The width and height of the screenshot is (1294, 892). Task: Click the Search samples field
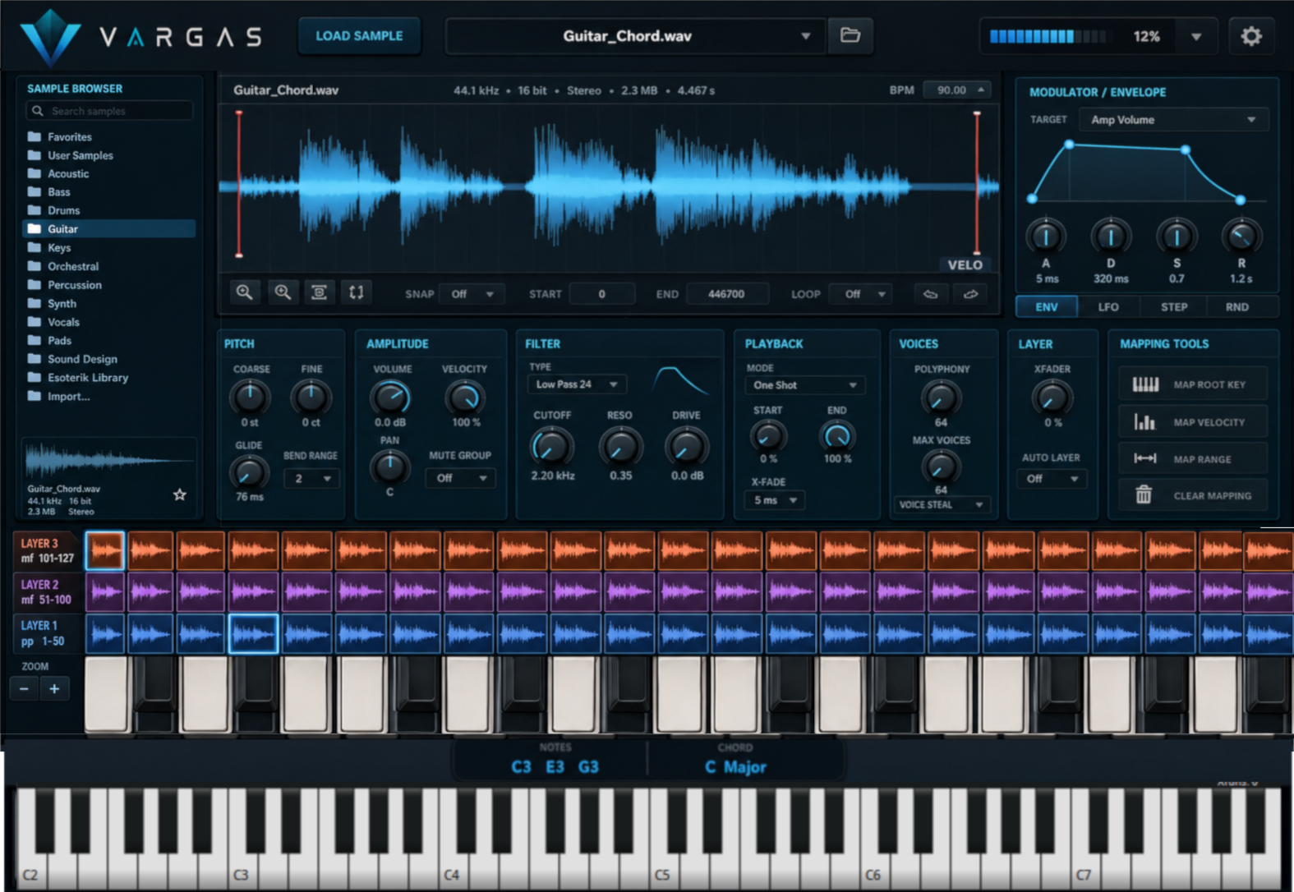[109, 110]
